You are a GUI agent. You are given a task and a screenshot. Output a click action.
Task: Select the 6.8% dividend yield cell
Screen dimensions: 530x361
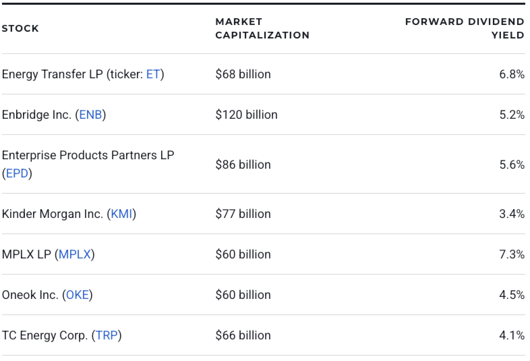click(x=511, y=74)
